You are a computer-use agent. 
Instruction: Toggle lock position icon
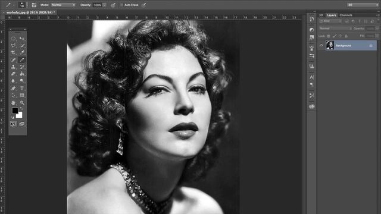pos(340,36)
